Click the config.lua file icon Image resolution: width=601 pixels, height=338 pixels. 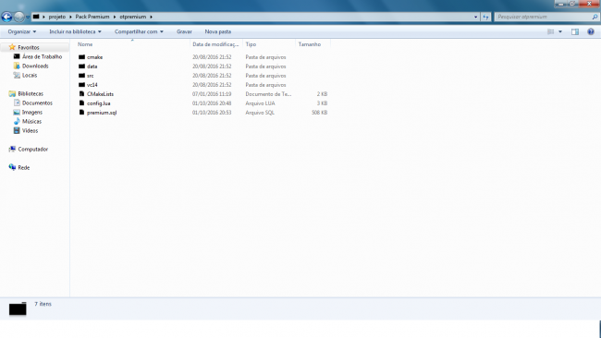click(x=81, y=103)
